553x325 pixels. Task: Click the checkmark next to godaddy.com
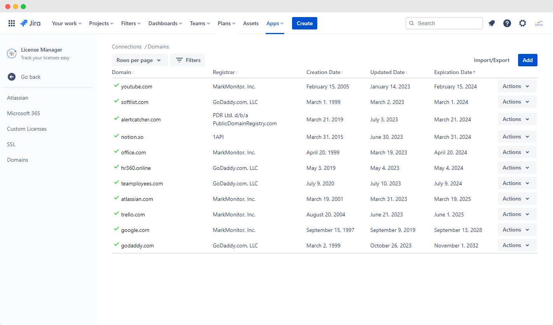(x=116, y=245)
